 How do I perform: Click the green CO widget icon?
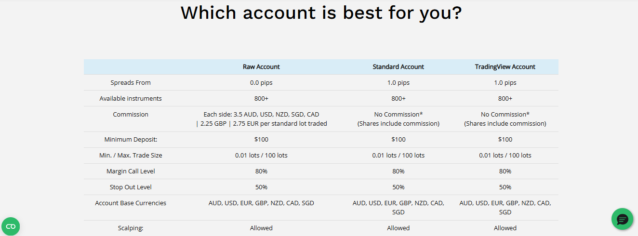[11, 226]
